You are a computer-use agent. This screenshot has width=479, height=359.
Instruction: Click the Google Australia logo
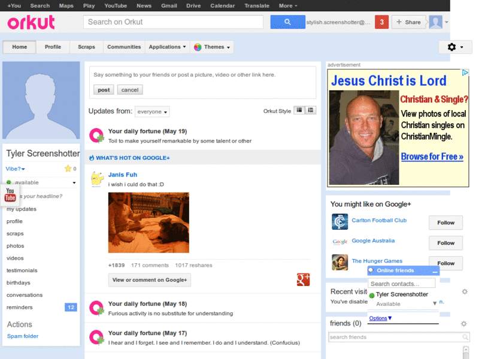tap(339, 242)
